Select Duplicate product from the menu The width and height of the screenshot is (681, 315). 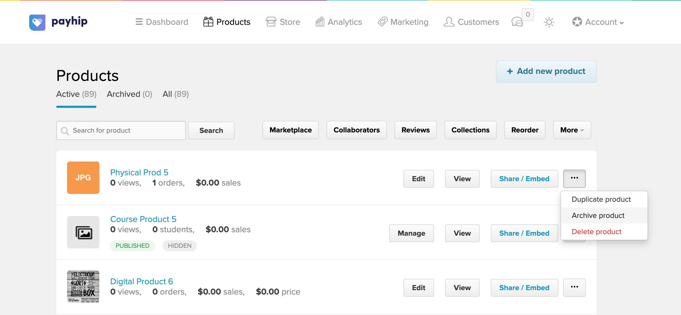[601, 199]
